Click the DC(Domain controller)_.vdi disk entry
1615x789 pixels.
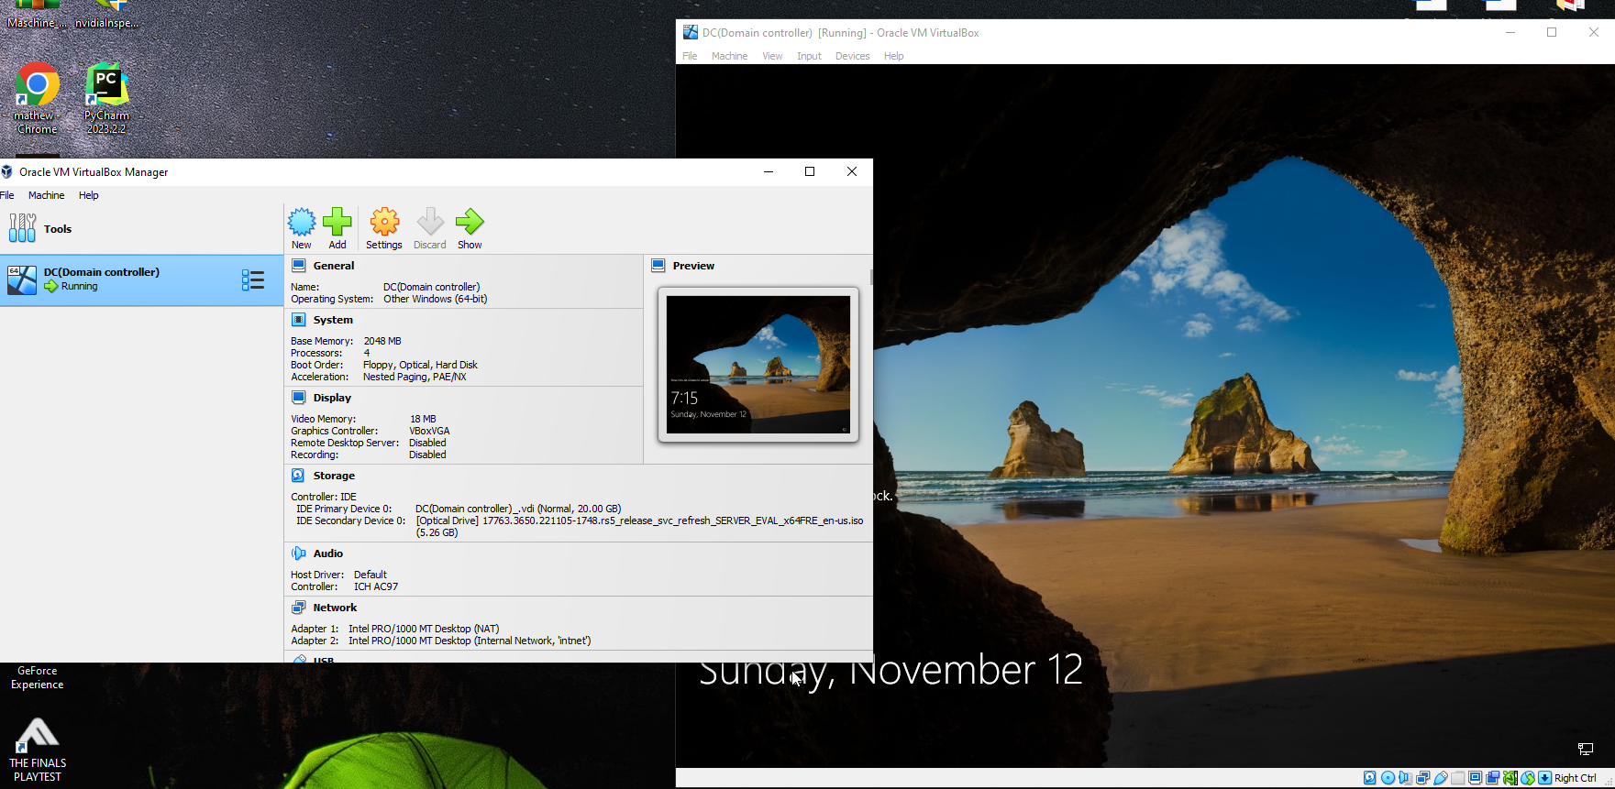pyautogui.click(x=518, y=509)
